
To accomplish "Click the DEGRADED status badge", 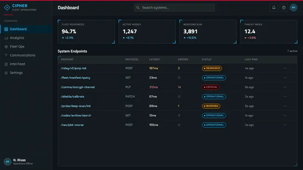I will (x=212, y=68).
